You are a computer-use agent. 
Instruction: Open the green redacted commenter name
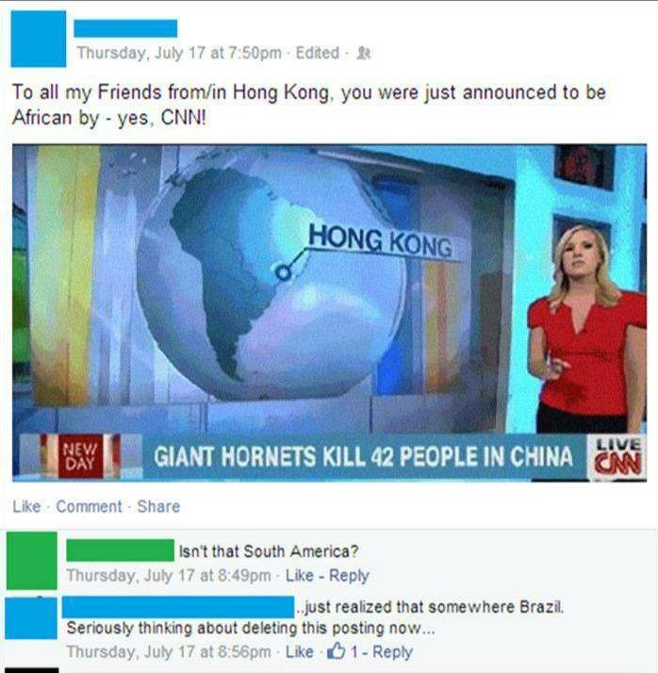tap(120, 550)
